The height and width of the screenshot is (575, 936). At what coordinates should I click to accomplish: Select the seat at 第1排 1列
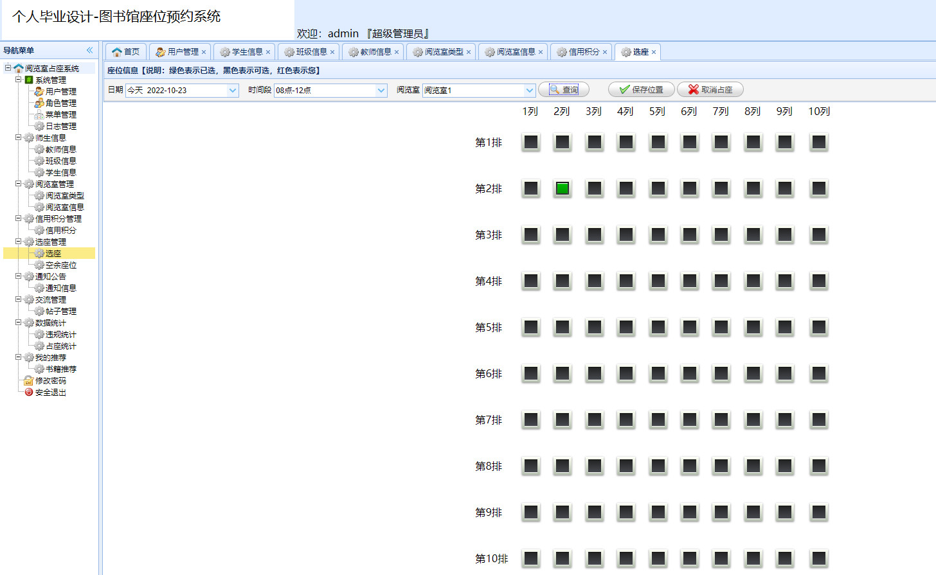click(531, 142)
